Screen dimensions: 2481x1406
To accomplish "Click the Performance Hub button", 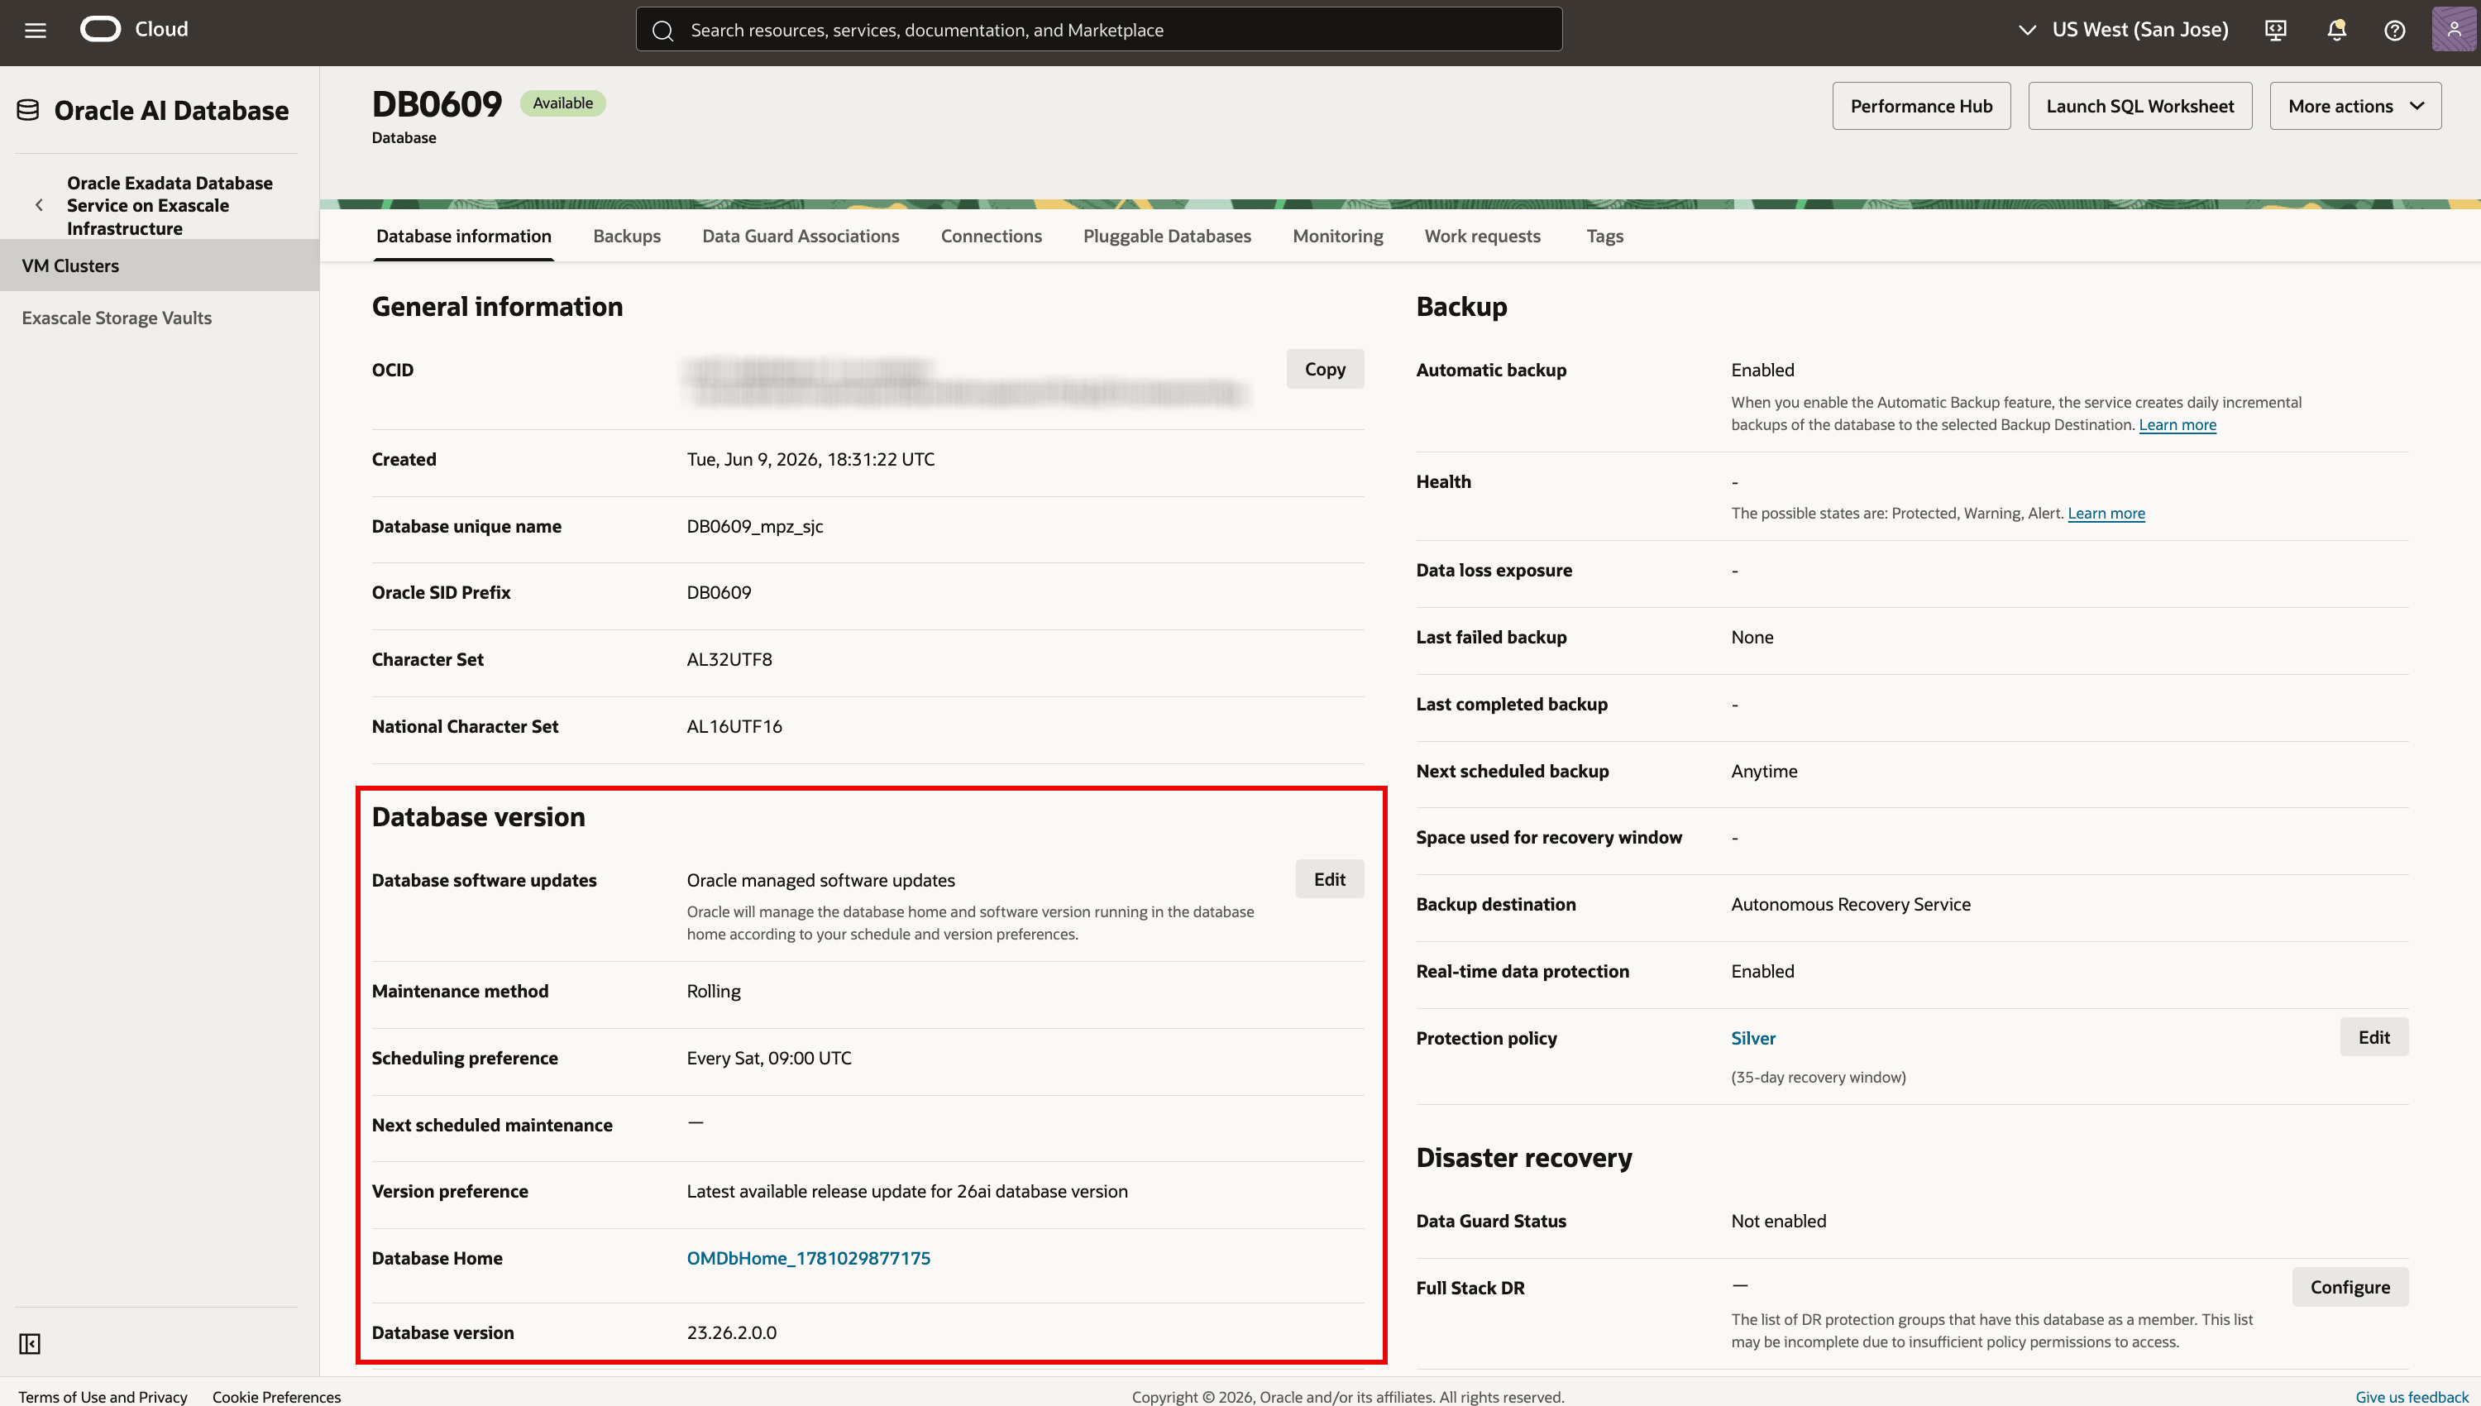I will 1921,106.
